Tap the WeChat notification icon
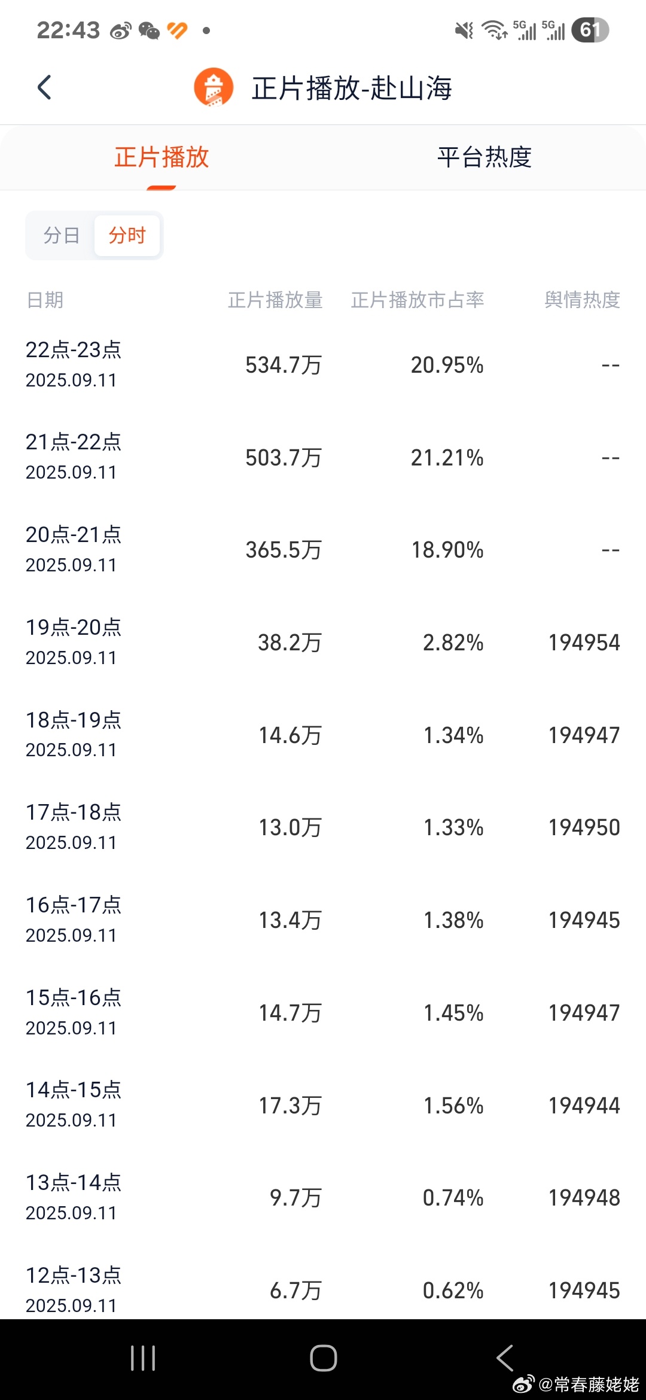The image size is (646, 1400). point(149,31)
